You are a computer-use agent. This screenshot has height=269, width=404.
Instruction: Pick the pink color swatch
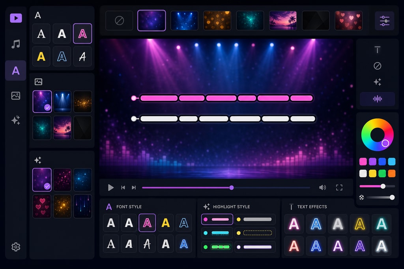[x=363, y=161]
